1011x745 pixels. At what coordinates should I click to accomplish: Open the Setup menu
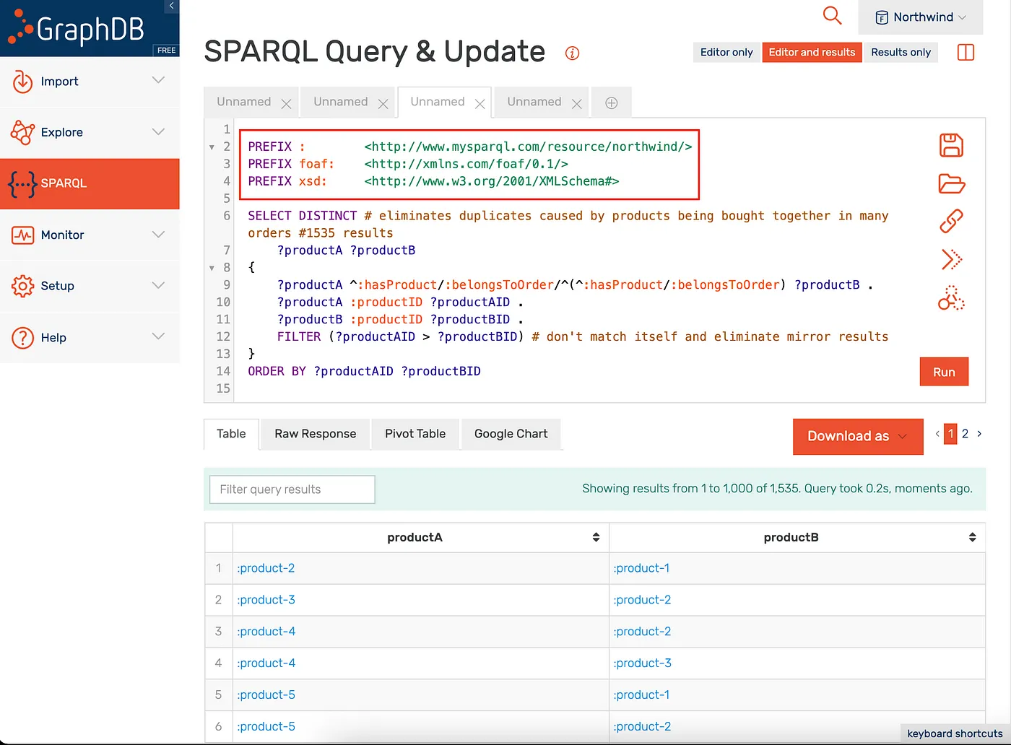tap(90, 286)
